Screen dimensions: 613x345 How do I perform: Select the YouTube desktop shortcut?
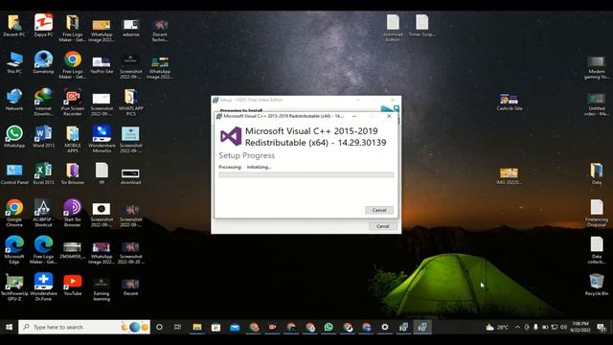pyautogui.click(x=73, y=286)
